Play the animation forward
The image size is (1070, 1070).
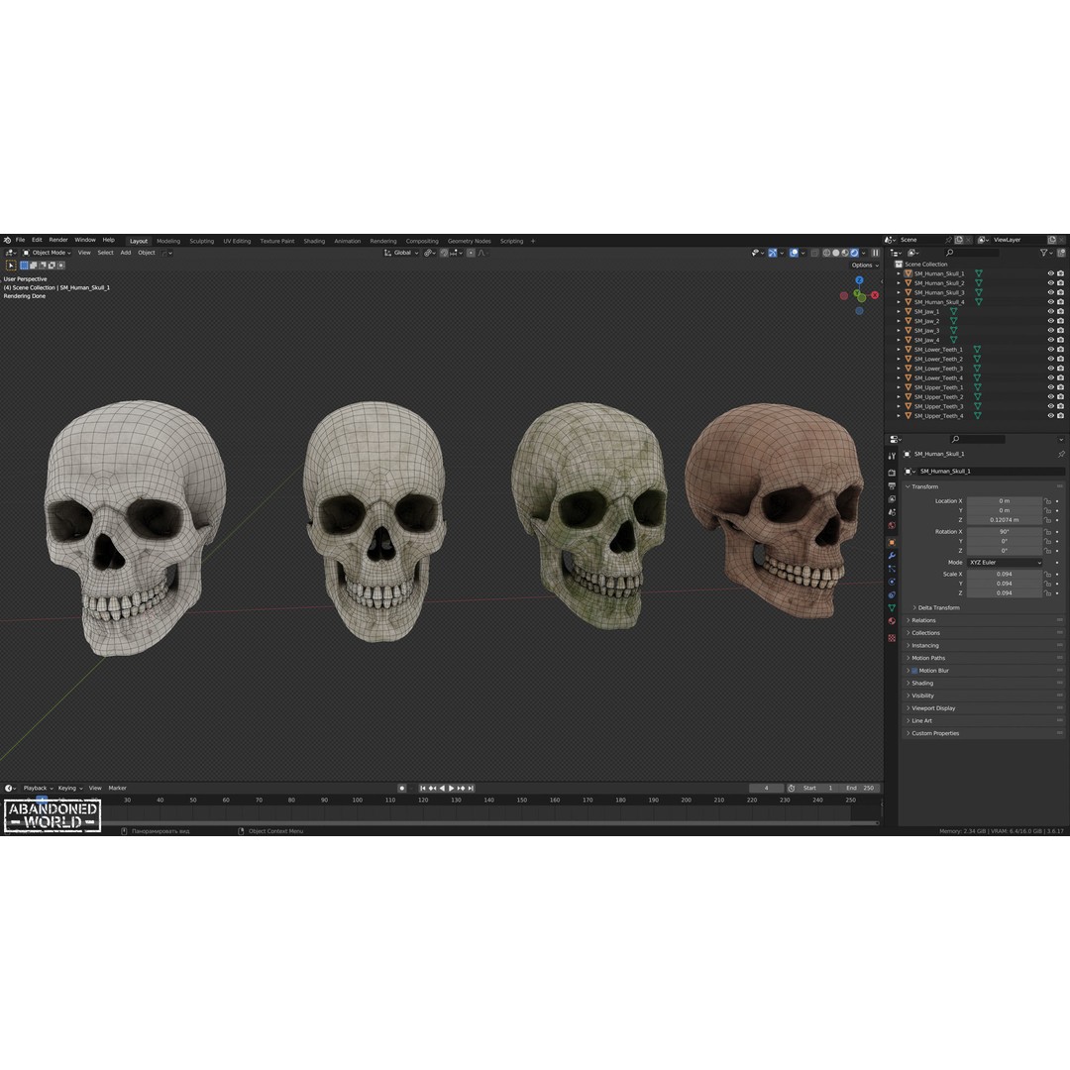451,789
